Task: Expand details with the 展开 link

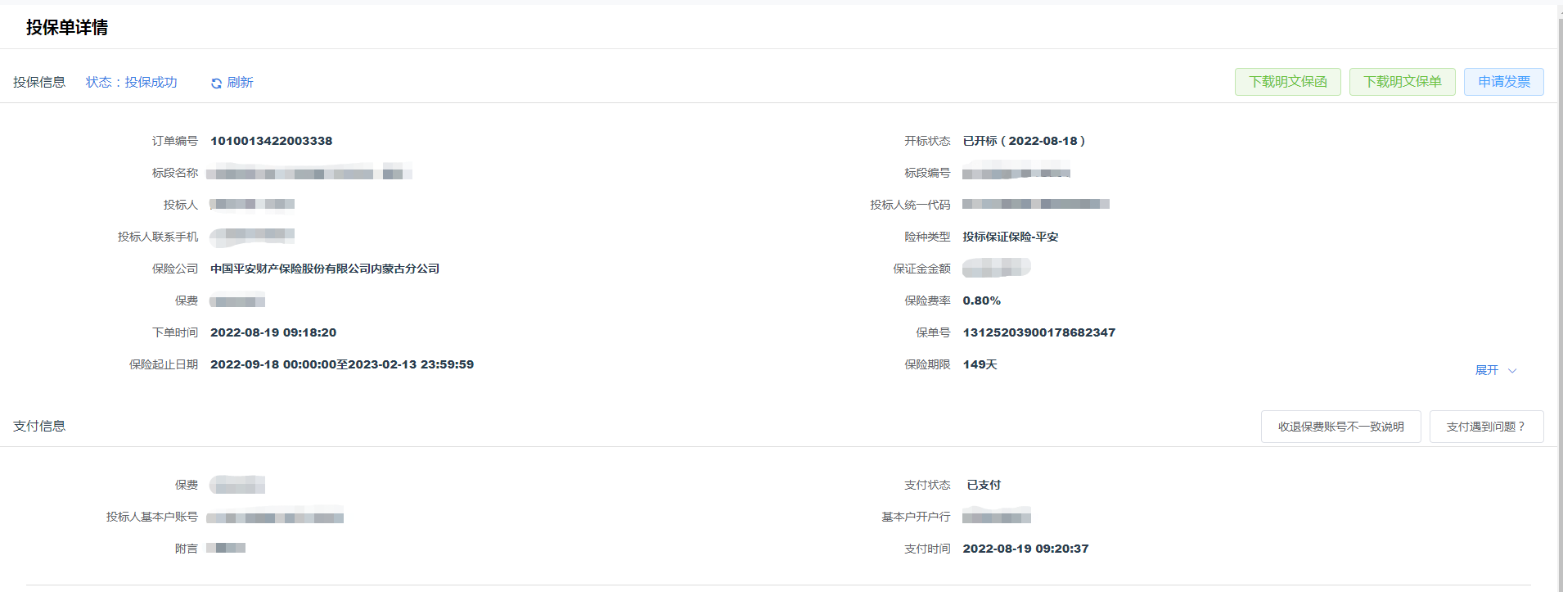Action: 1486,370
